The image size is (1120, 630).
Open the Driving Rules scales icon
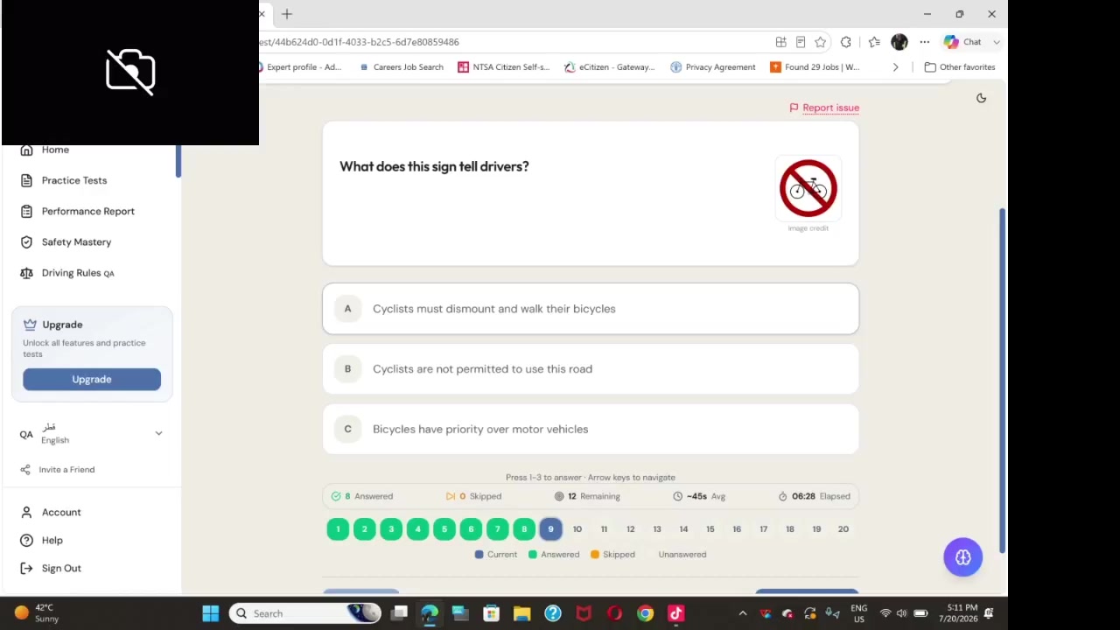26,273
